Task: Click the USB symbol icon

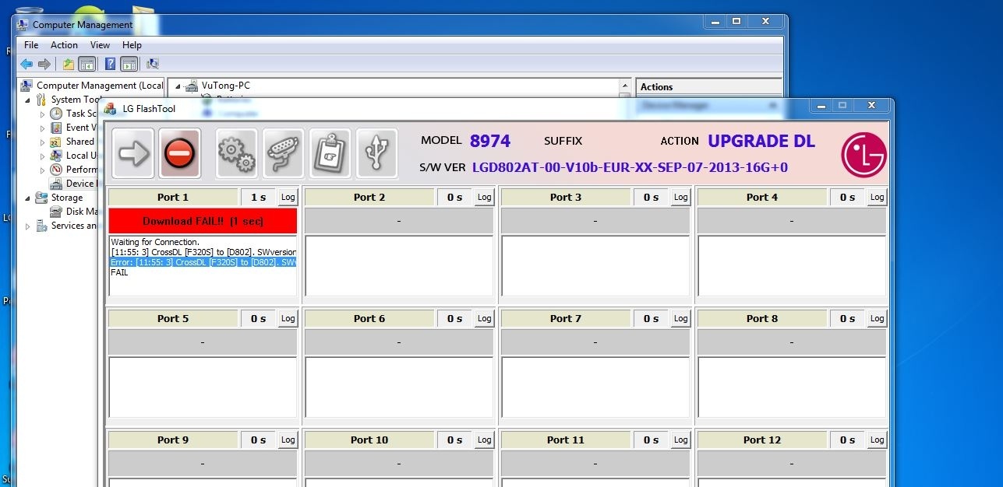Action: click(376, 152)
